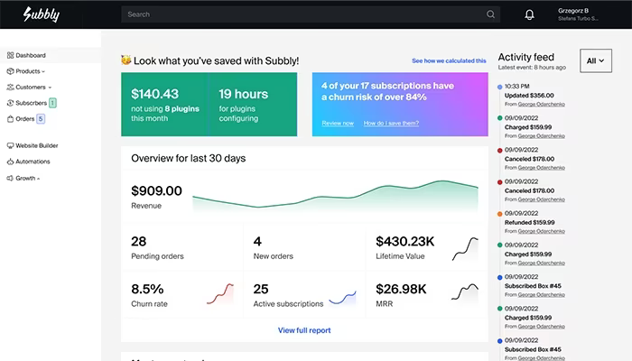Click the Orders badge showing 5
This screenshot has height=361, width=632.
41,119
